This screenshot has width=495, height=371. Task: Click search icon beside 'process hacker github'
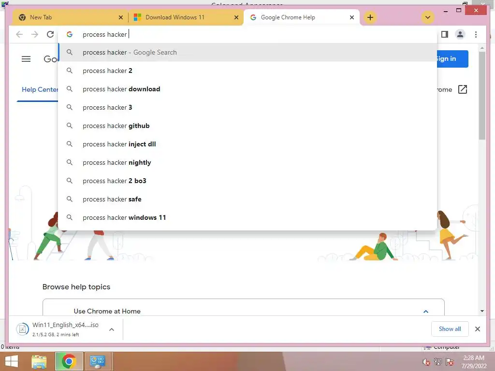[70, 126]
